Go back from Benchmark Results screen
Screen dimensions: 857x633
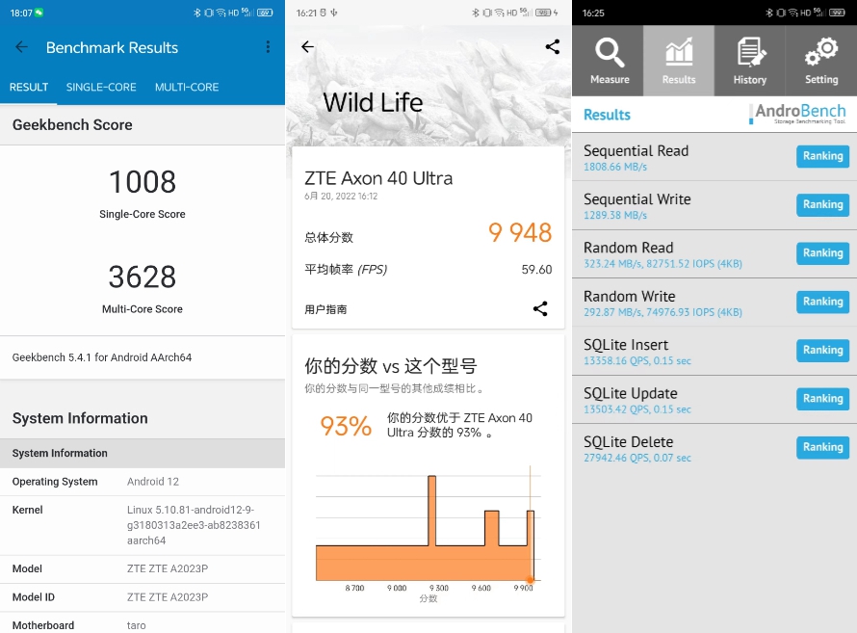tap(21, 47)
